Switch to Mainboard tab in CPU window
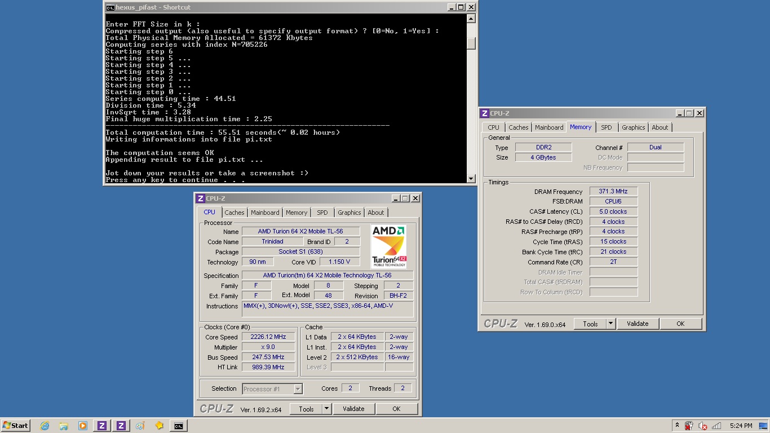This screenshot has width=770, height=433. coord(265,213)
